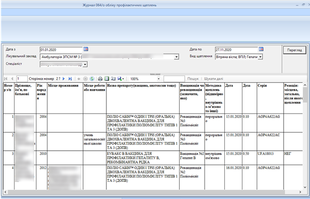
Task: Open page setup icon in report toolbar
Action: click(113, 79)
